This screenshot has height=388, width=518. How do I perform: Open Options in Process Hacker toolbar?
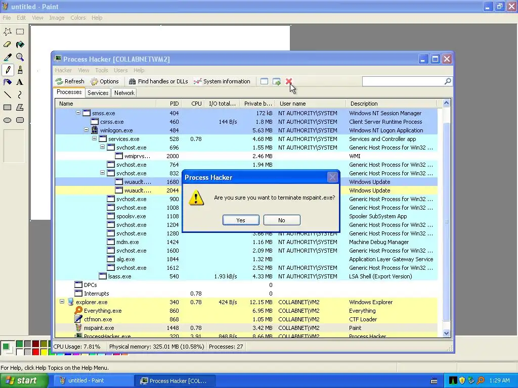[104, 81]
